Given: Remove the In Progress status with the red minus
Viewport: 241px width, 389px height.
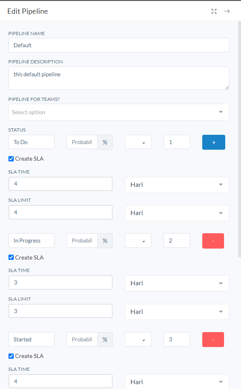Looking at the screenshot, I should pyautogui.click(x=213, y=241).
